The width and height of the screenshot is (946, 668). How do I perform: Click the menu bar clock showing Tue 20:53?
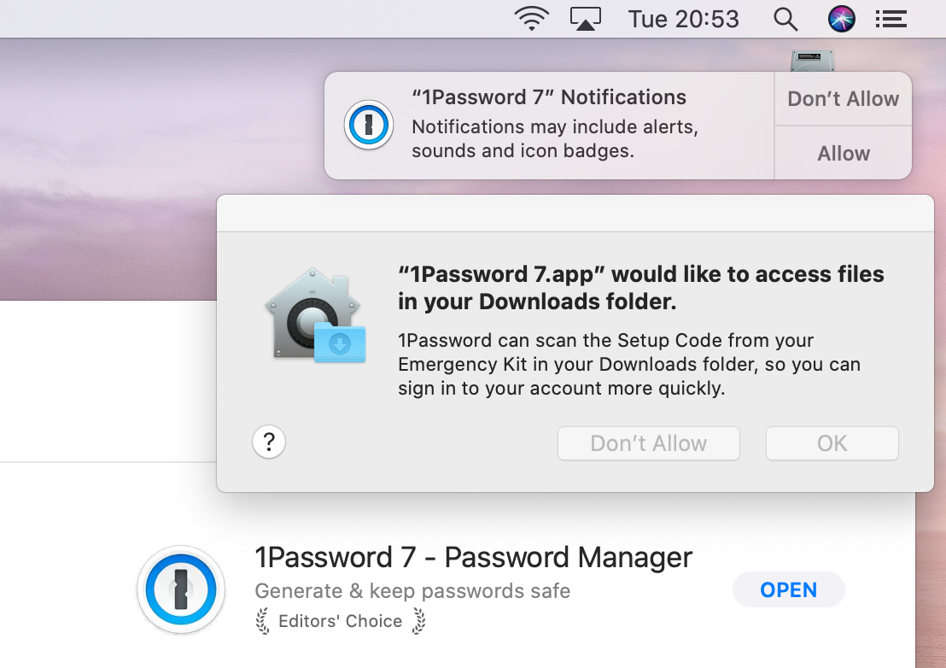[683, 19]
